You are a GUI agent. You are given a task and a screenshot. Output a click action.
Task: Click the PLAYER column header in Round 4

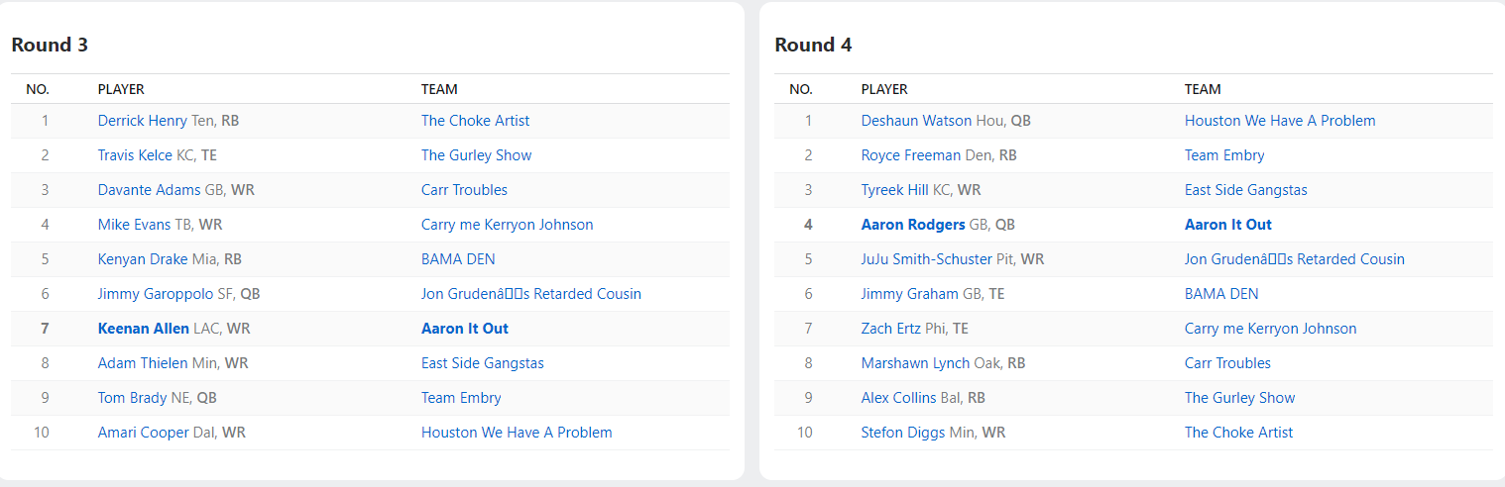(x=884, y=89)
